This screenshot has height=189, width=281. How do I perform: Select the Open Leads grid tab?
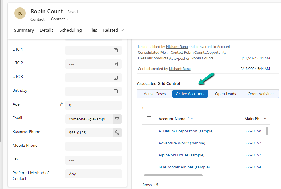pos(225,94)
